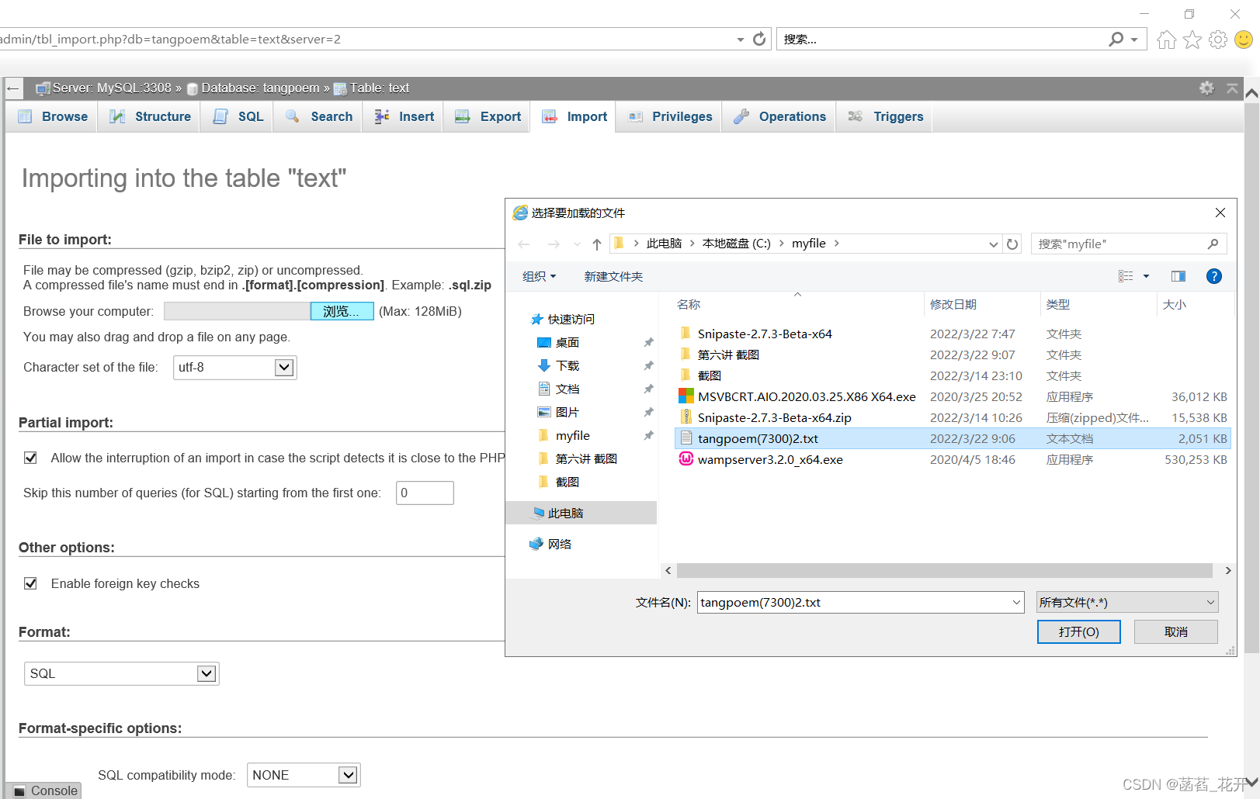Open the 文件名 filename combo dropdown
This screenshot has height=799, width=1260.
pyautogui.click(x=1016, y=603)
